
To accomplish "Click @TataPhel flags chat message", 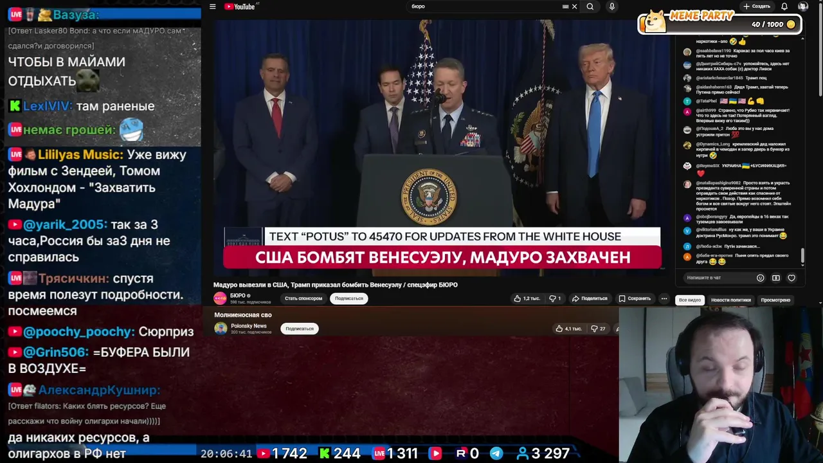I will [723, 101].
